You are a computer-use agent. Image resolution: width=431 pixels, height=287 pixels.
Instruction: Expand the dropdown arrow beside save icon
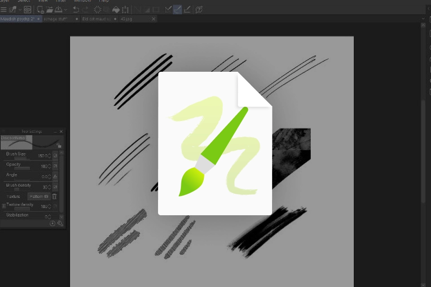point(66,10)
